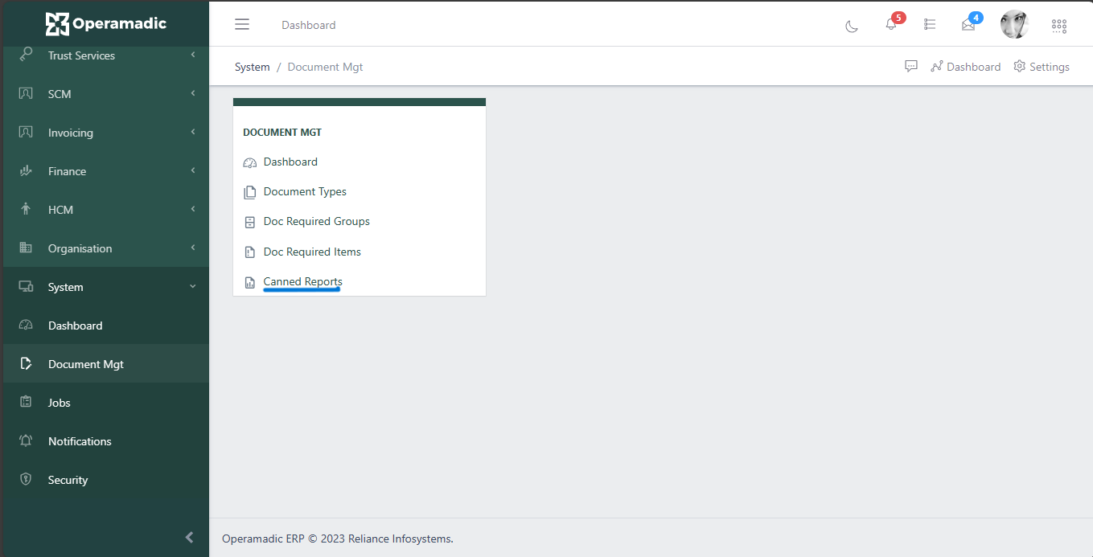Open Document Types link
1093x557 pixels.
pos(305,191)
